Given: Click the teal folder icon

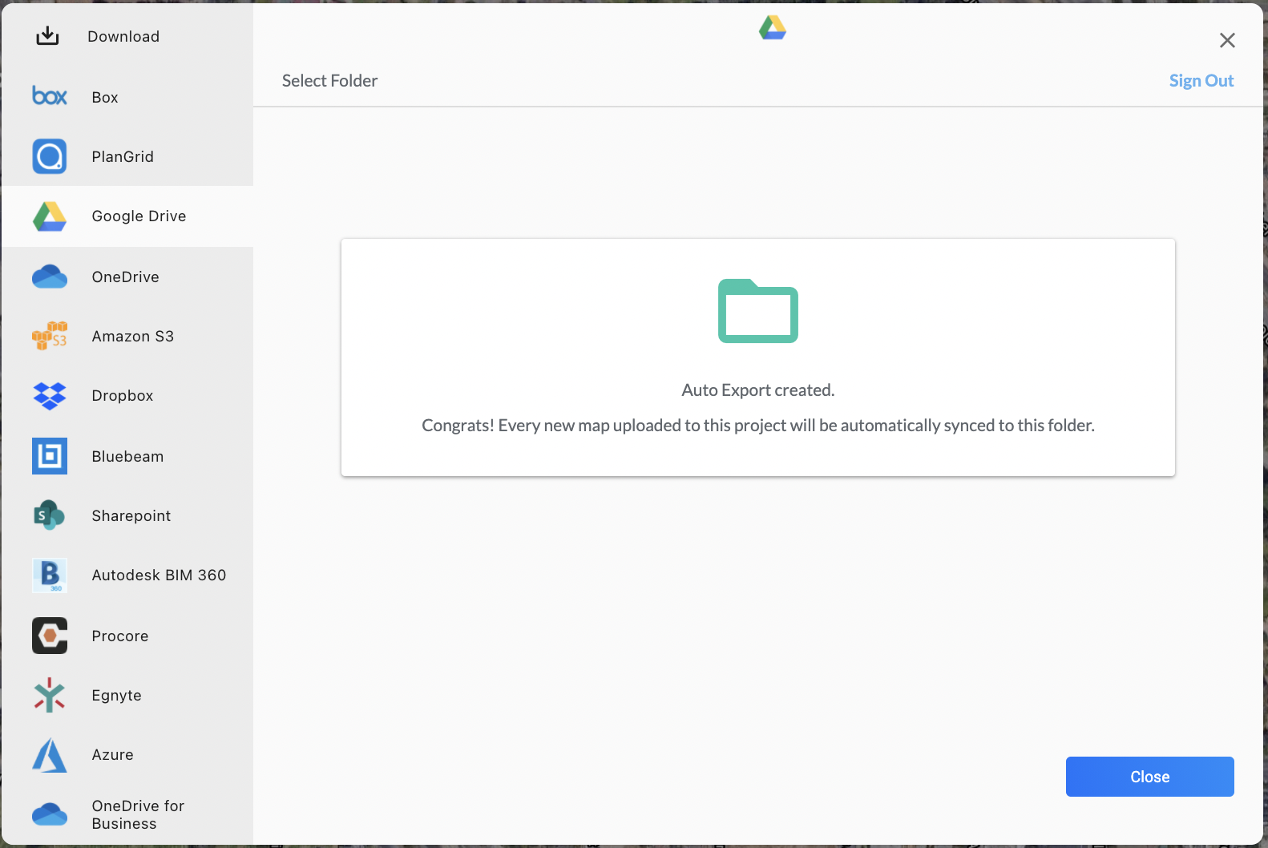Looking at the screenshot, I should [758, 311].
